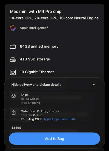Click the unified memory chip icon
The height and width of the screenshot is (151, 109).
coord(13,47)
